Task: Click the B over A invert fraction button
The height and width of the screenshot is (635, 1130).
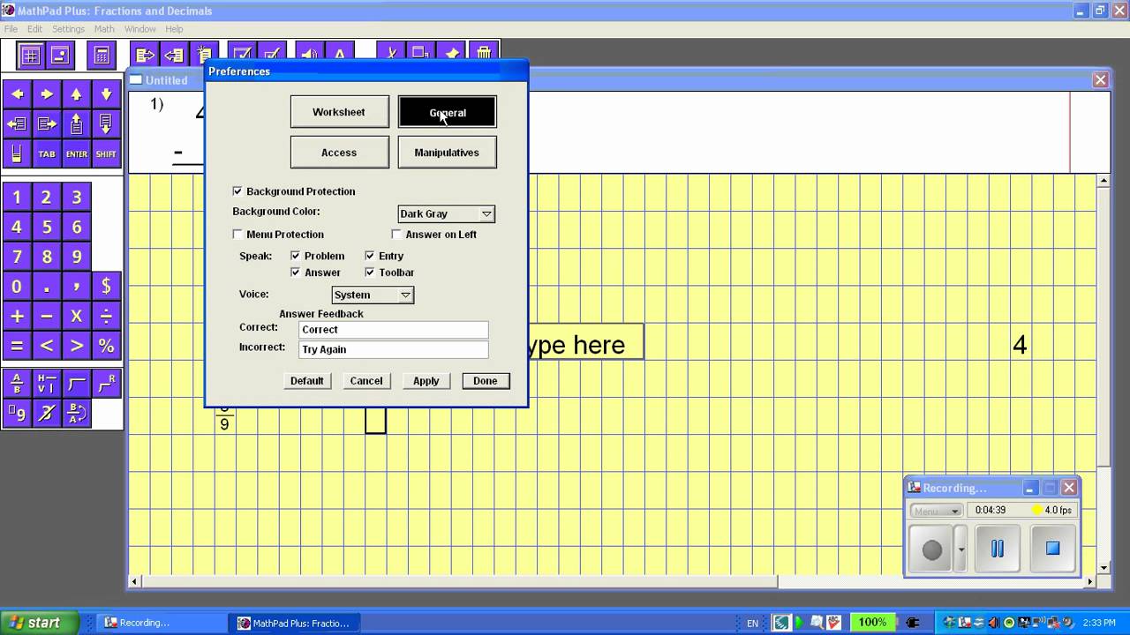Action: (x=77, y=413)
